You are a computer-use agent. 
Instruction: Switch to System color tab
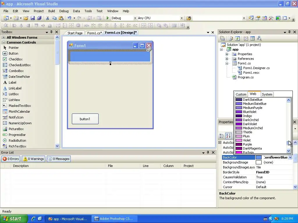tap(267, 94)
